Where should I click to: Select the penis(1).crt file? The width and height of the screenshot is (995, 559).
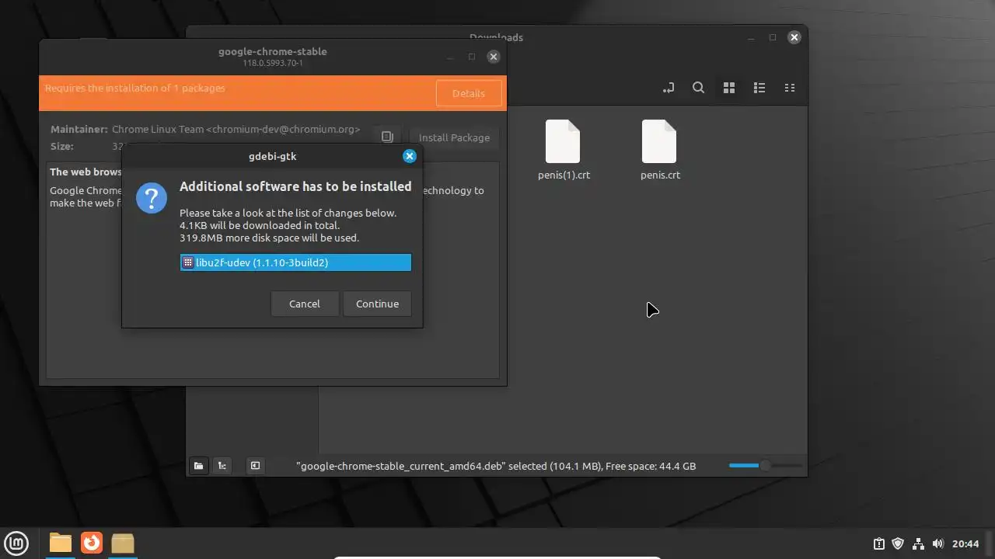564,151
